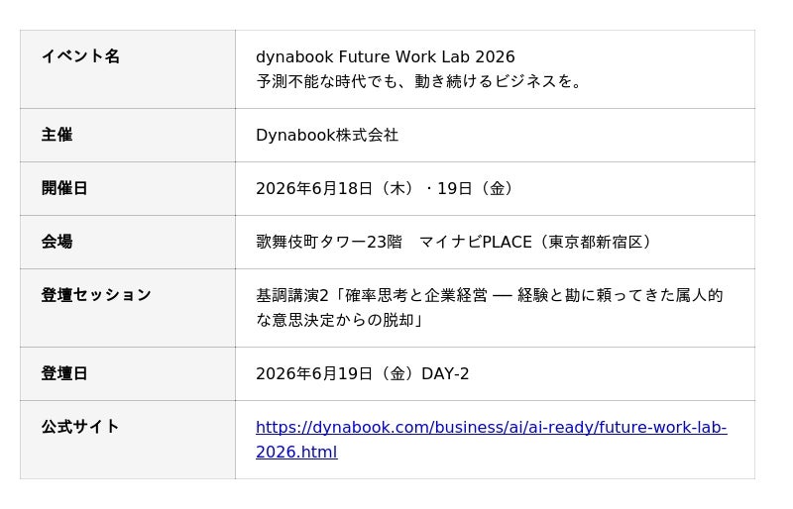Click the イベント名 header cell
The width and height of the screenshot is (793, 509).
(x=128, y=69)
